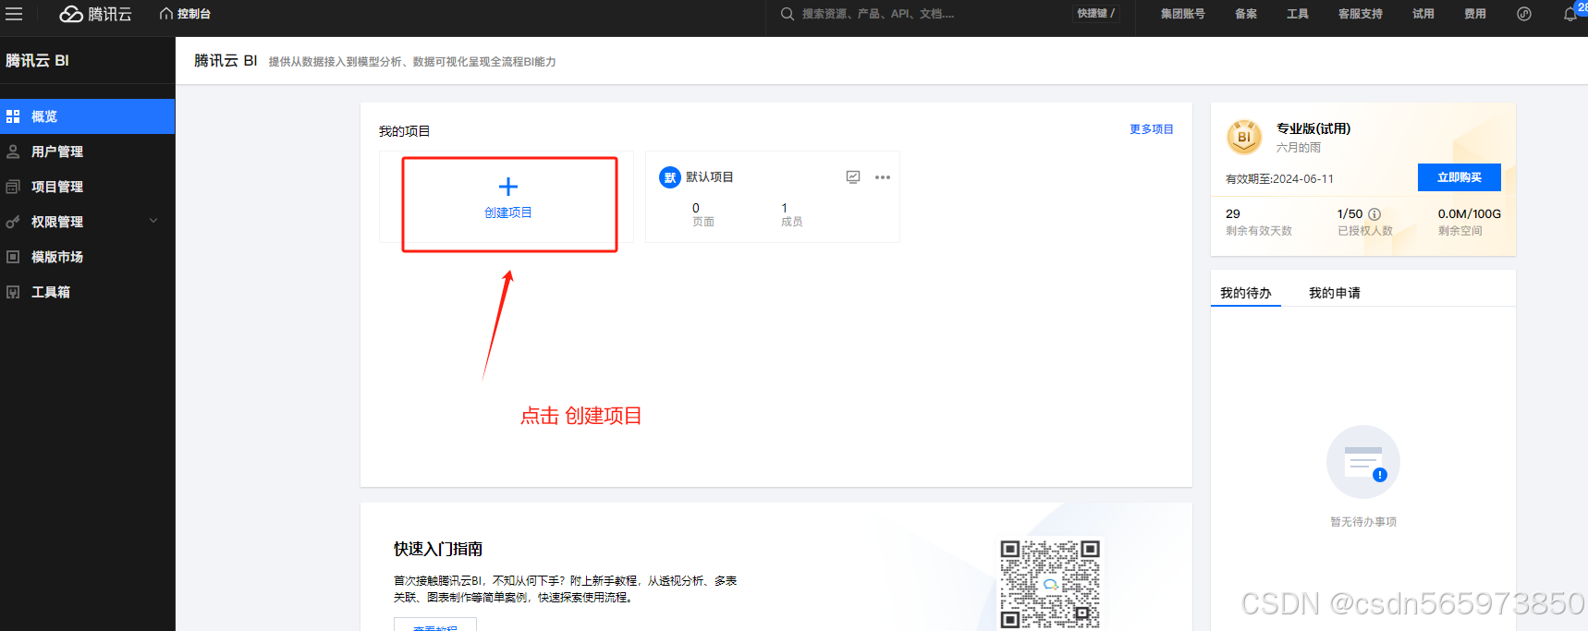
Task: Click 试用 in the top bar
Action: (x=1423, y=14)
